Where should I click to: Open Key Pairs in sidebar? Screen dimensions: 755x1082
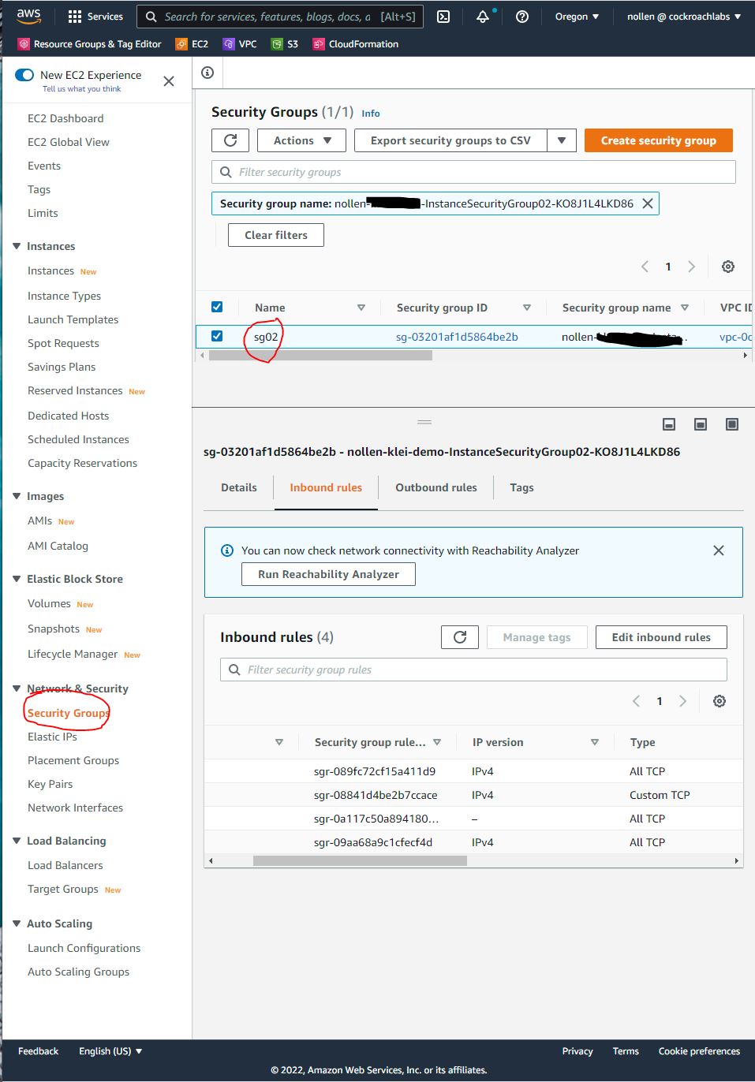[x=50, y=784]
